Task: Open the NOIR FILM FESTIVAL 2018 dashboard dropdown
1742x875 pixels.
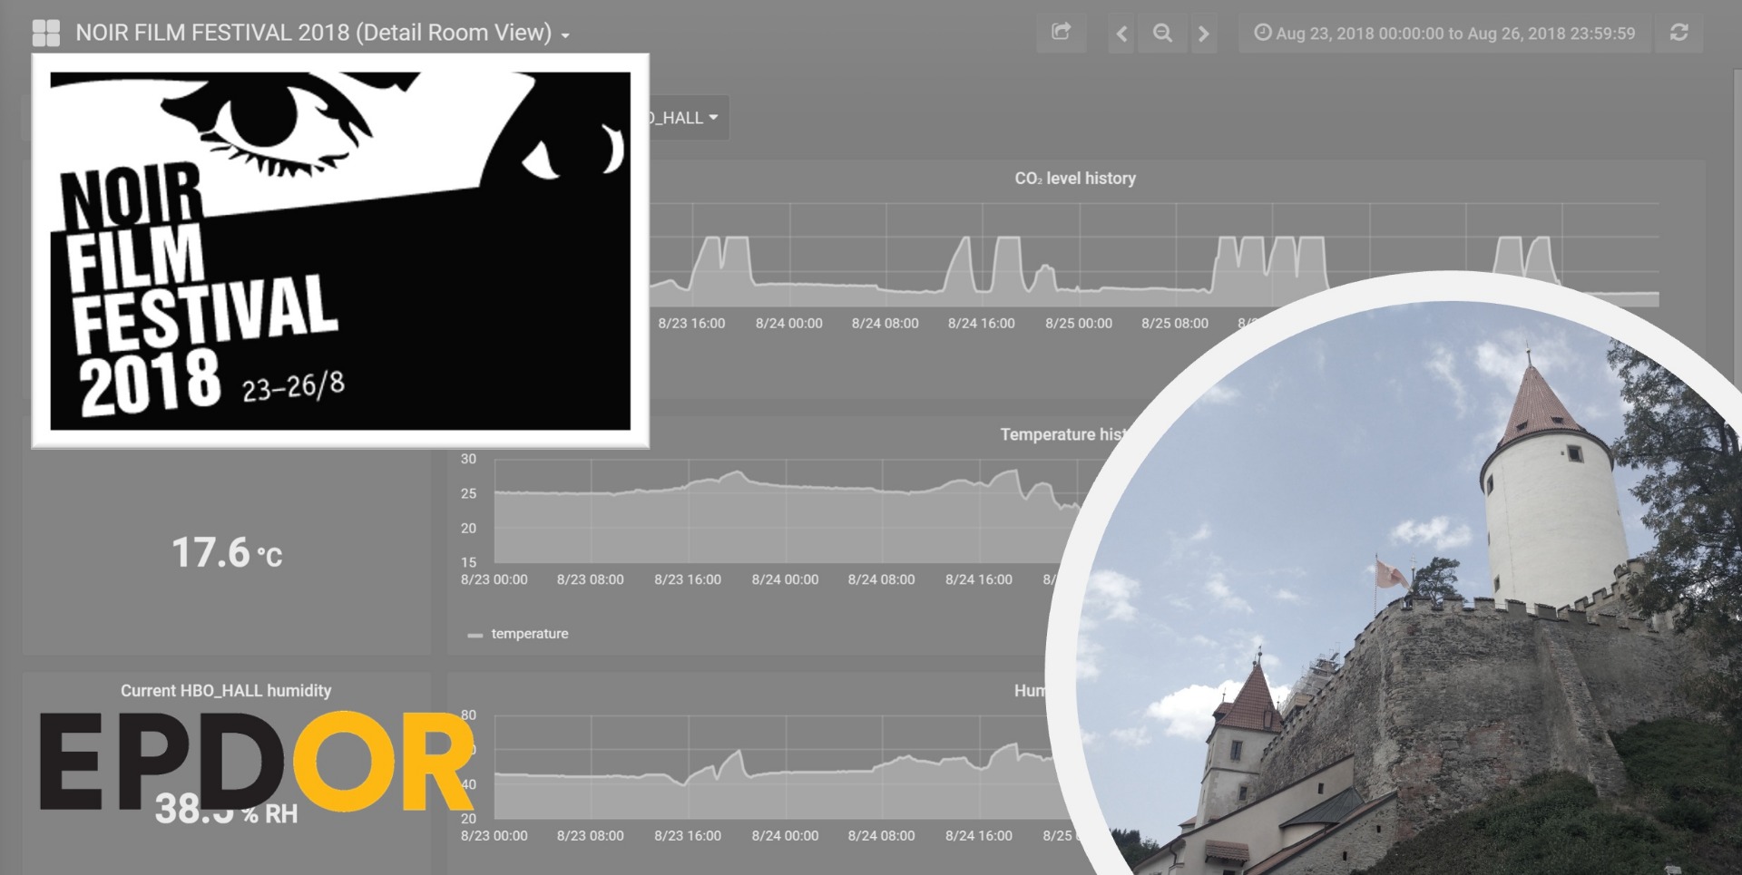Action: point(322,34)
